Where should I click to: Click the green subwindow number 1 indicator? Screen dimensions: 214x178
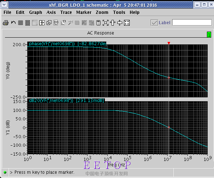coord(209,34)
